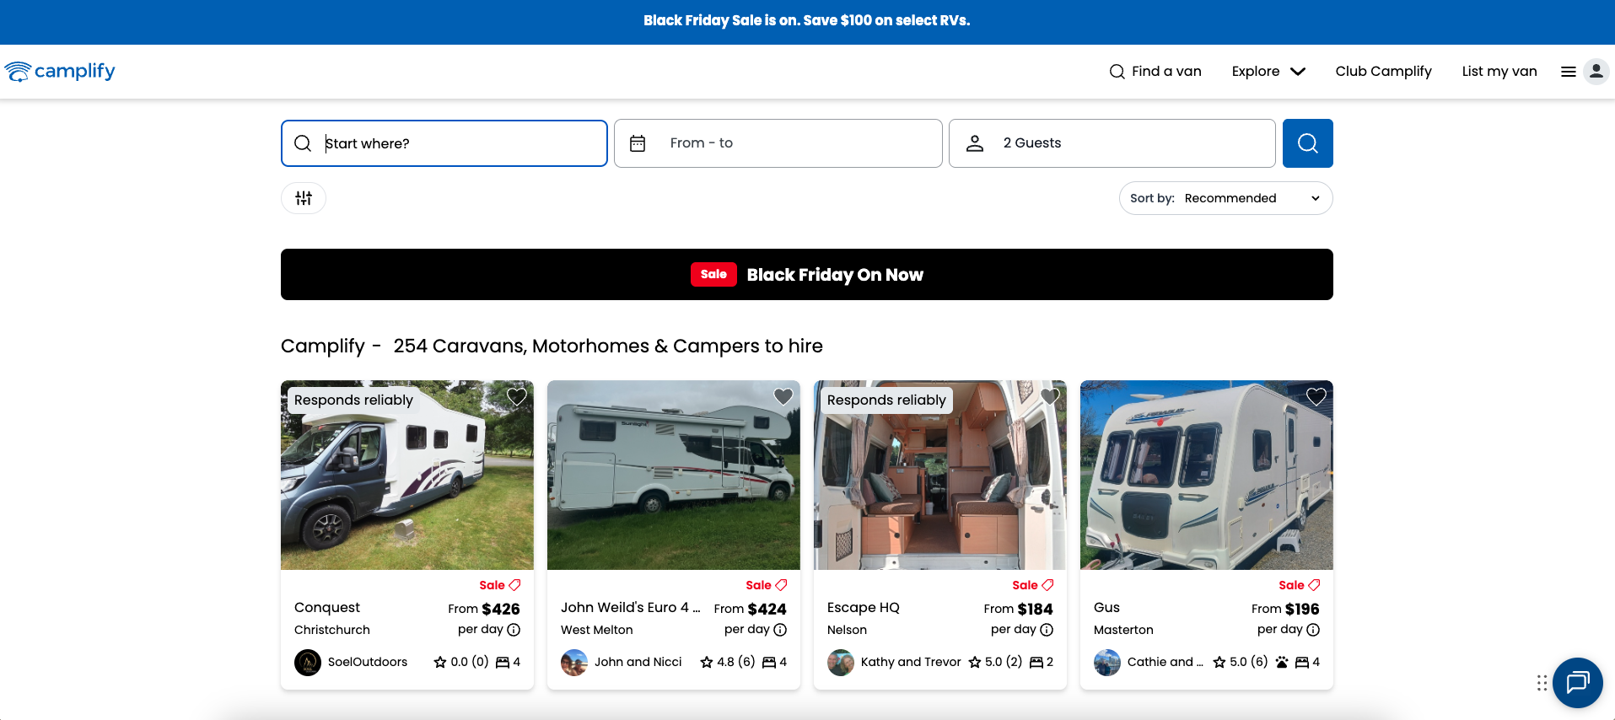The height and width of the screenshot is (720, 1615).
Task: Open the filters icon button
Action: click(304, 198)
